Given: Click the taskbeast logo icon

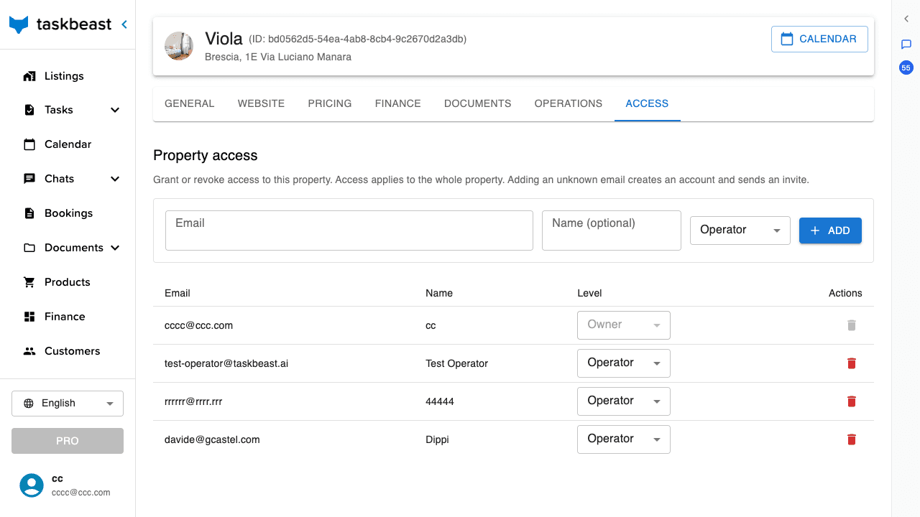Looking at the screenshot, I should click(x=19, y=24).
